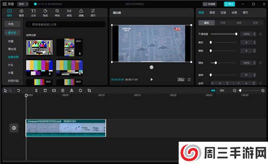Click the timeline zoom slider handle
Screen dimensions: 268x164
pos(240,90)
